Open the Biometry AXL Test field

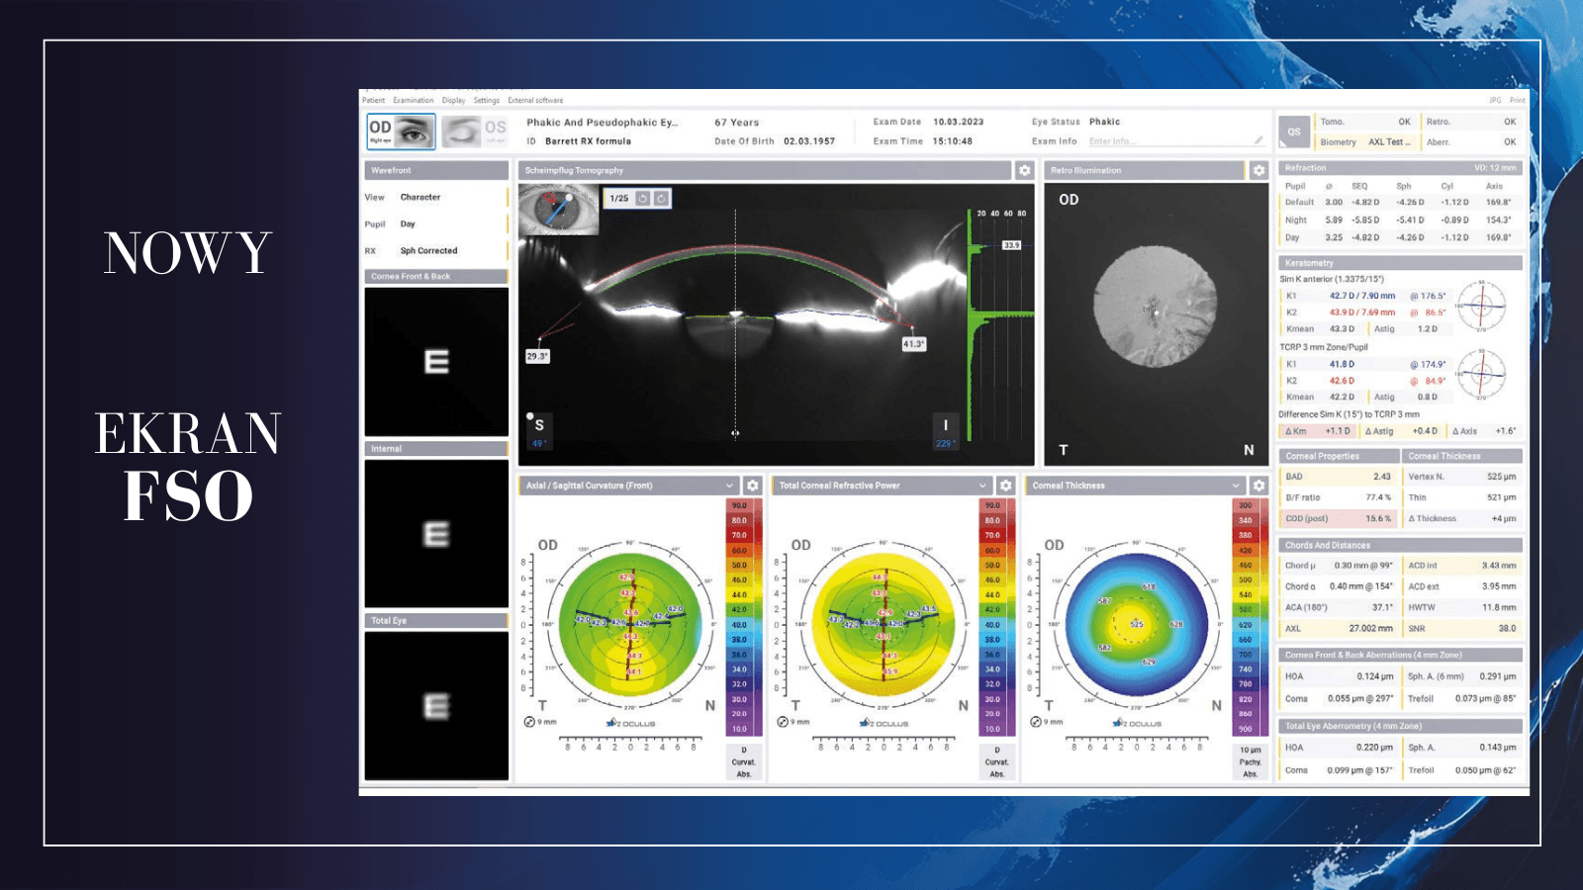[1365, 142]
